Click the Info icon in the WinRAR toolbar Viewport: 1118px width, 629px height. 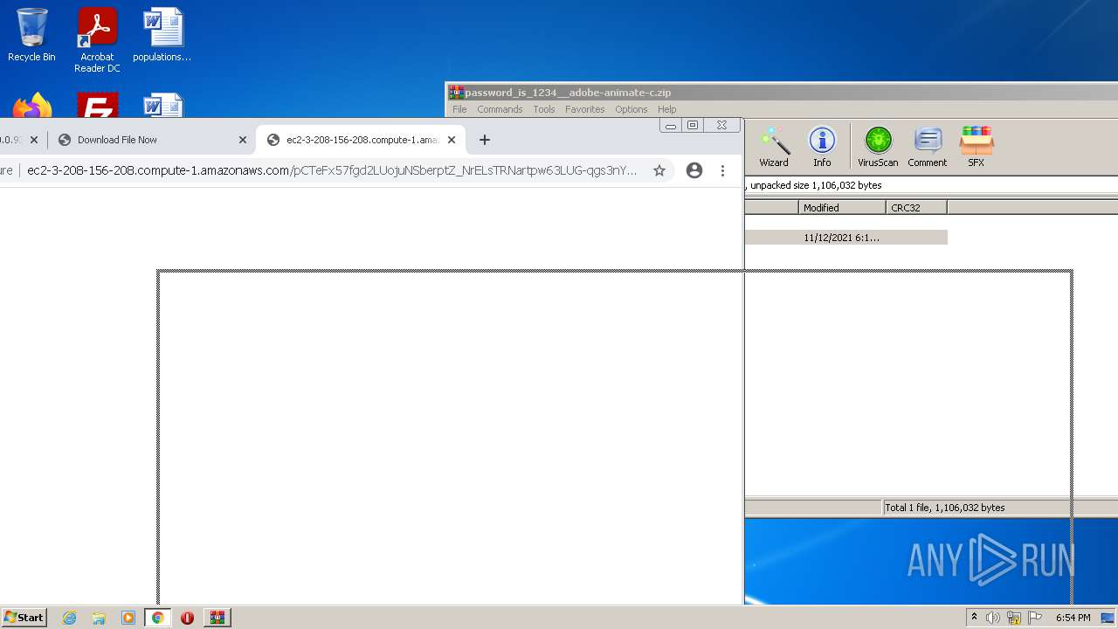(x=822, y=147)
